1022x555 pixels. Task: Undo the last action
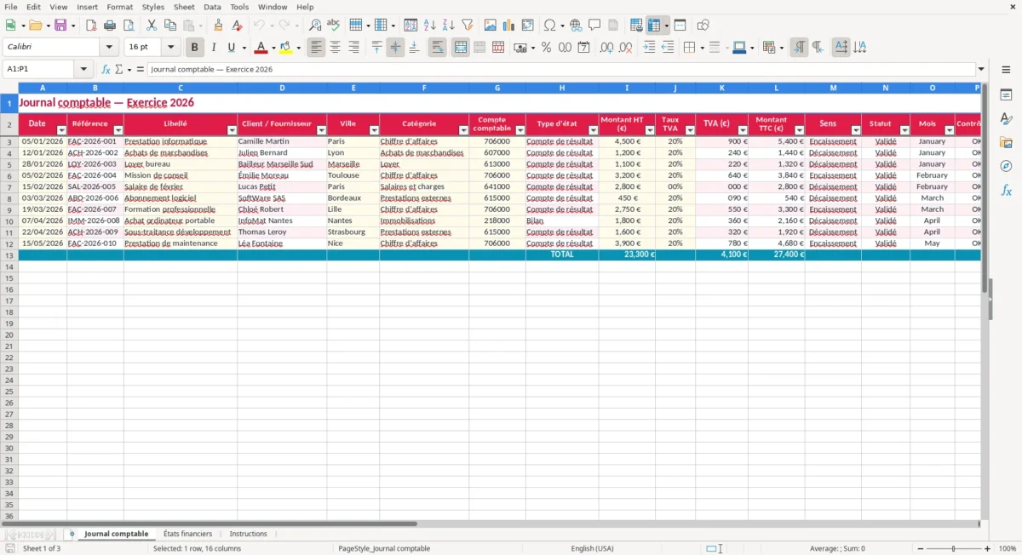tap(259, 26)
